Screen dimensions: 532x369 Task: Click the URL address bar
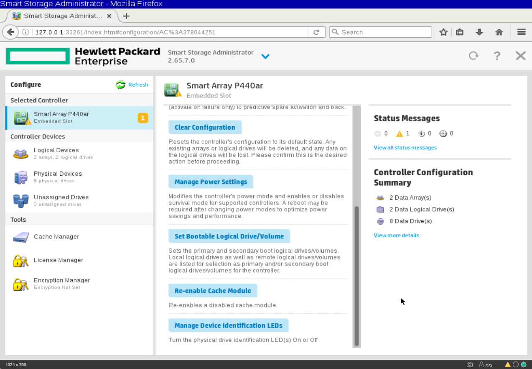pyautogui.click(x=171, y=32)
